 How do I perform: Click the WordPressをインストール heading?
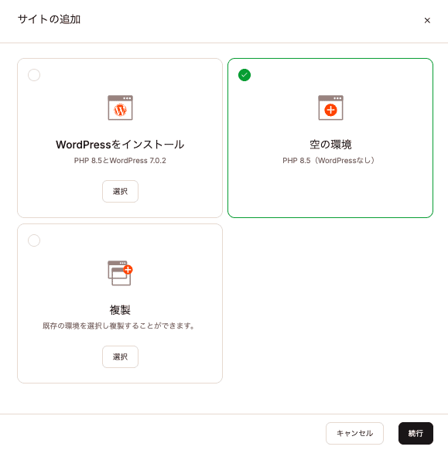120,145
